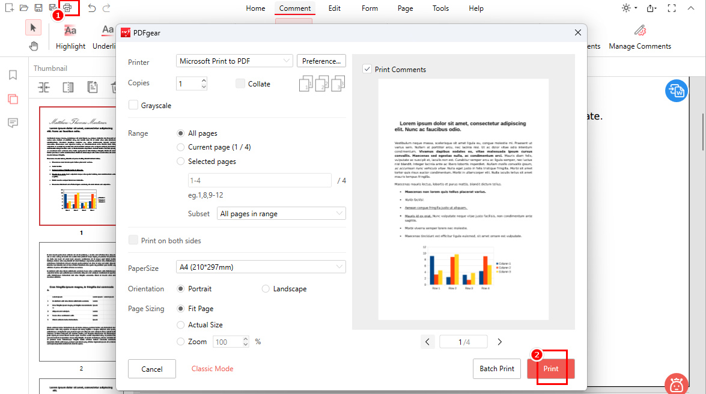Select the Hand pan tool

coord(33,46)
